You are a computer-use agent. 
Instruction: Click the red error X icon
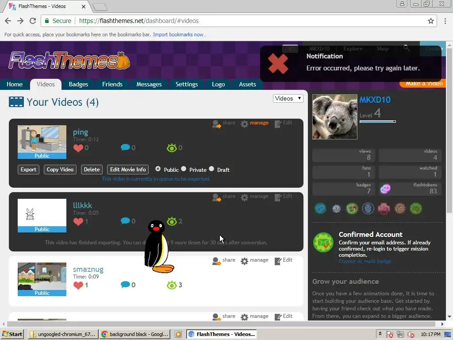point(278,64)
